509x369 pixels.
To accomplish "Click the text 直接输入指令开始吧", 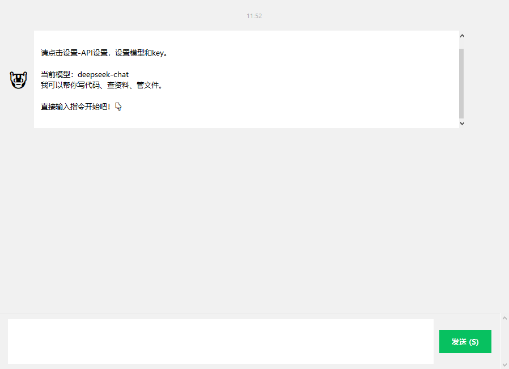I will coord(76,107).
